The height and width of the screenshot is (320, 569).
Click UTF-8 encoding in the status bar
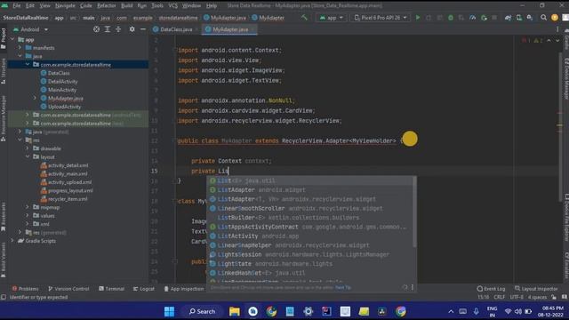[517, 297]
